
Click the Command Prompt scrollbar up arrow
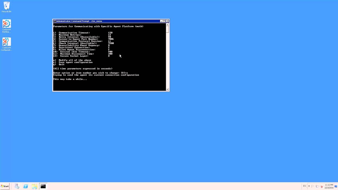[167, 25]
